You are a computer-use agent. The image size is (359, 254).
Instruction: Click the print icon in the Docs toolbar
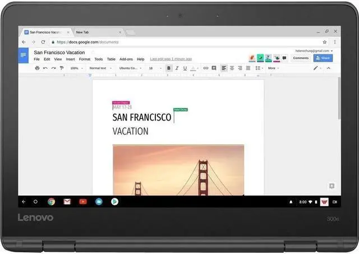pyautogui.click(x=38, y=68)
